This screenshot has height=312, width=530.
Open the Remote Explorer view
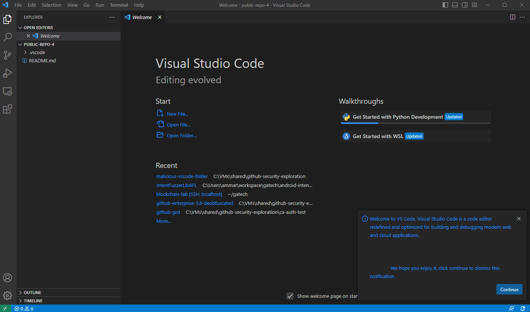(7, 91)
